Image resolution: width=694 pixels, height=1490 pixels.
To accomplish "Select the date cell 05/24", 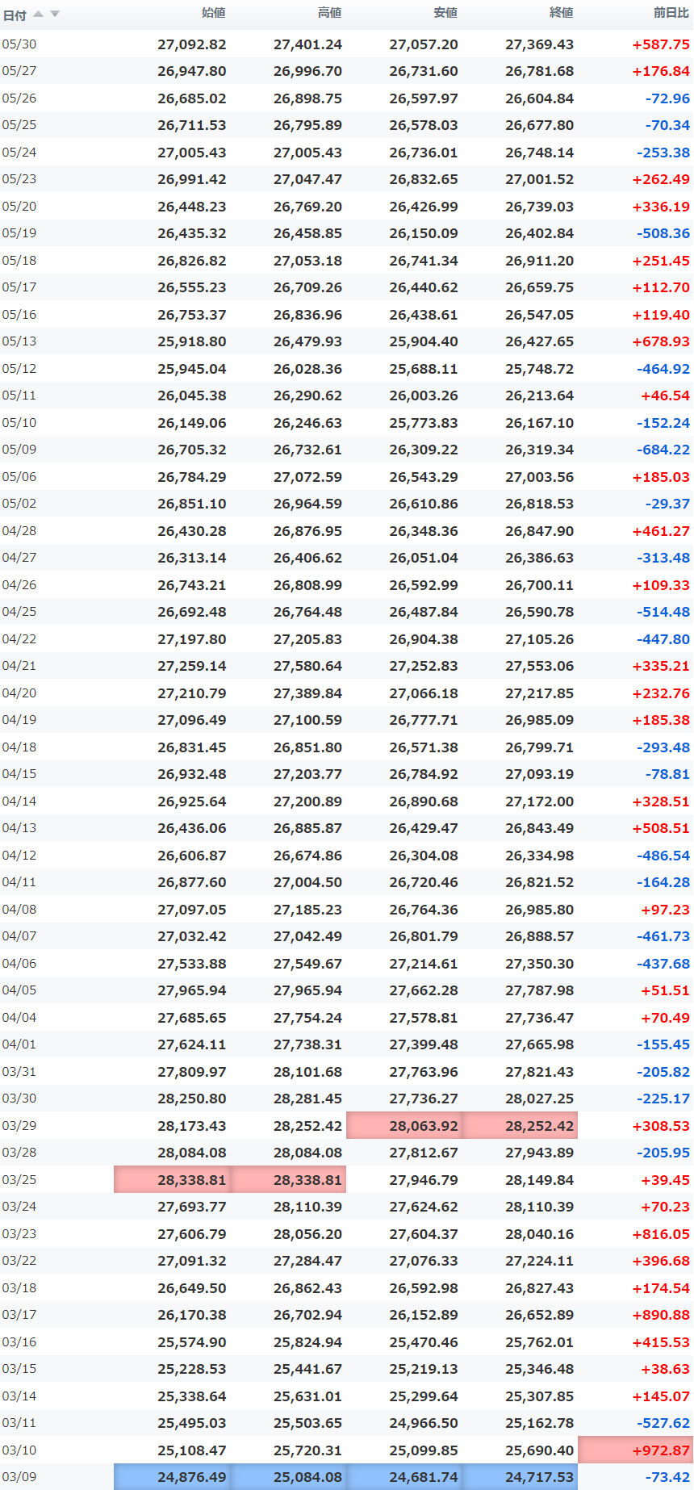I will (x=19, y=153).
